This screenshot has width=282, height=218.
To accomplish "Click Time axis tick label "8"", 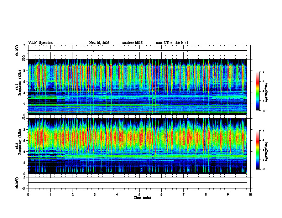I will point(206,194).
